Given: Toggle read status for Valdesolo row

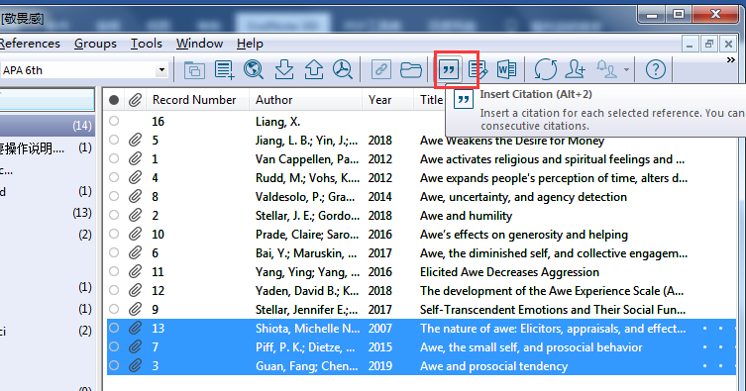Looking at the screenshot, I should pyautogui.click(x=114, y=196).
